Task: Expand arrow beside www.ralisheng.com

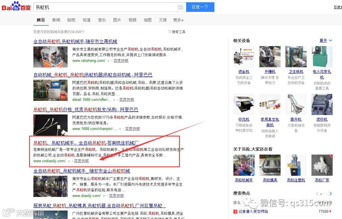Action: (x=108, y=61)
